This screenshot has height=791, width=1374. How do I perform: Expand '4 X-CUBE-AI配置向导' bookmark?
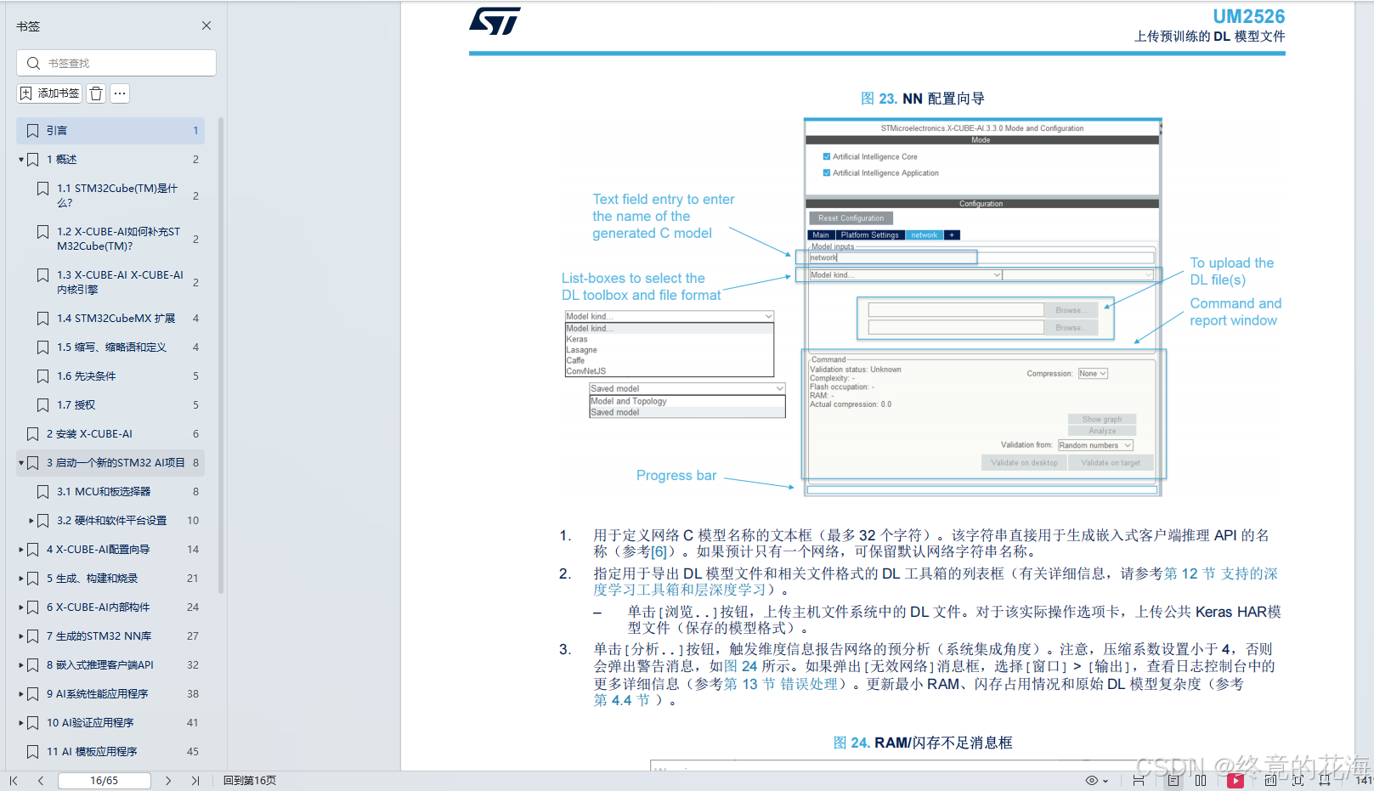(x=21, y=550)
